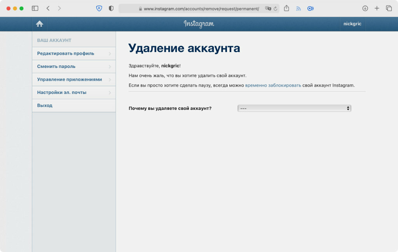
Task: Click the chevron next to Настройки эл. почты
Action: pos(110,92)
